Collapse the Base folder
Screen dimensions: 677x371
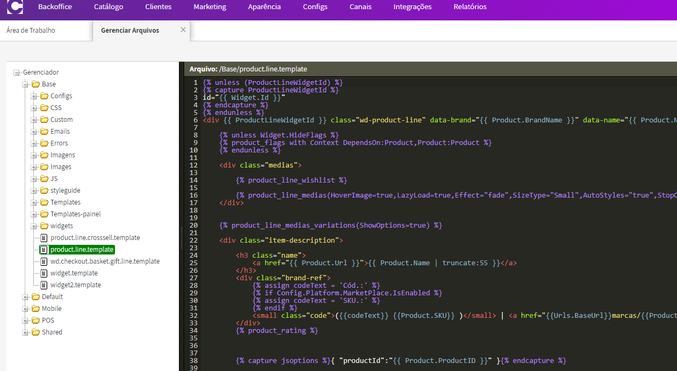(25, 84)
